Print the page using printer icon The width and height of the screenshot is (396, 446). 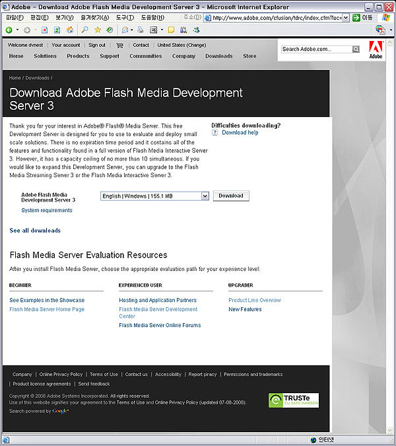(x=141, y=30)
